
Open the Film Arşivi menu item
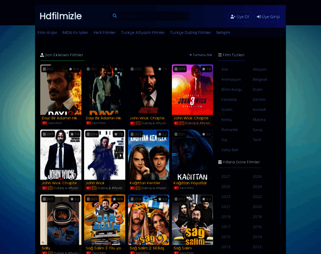(47, 33)
